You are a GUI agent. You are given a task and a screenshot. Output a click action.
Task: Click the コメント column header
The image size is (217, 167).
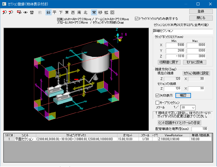point(25,135)
